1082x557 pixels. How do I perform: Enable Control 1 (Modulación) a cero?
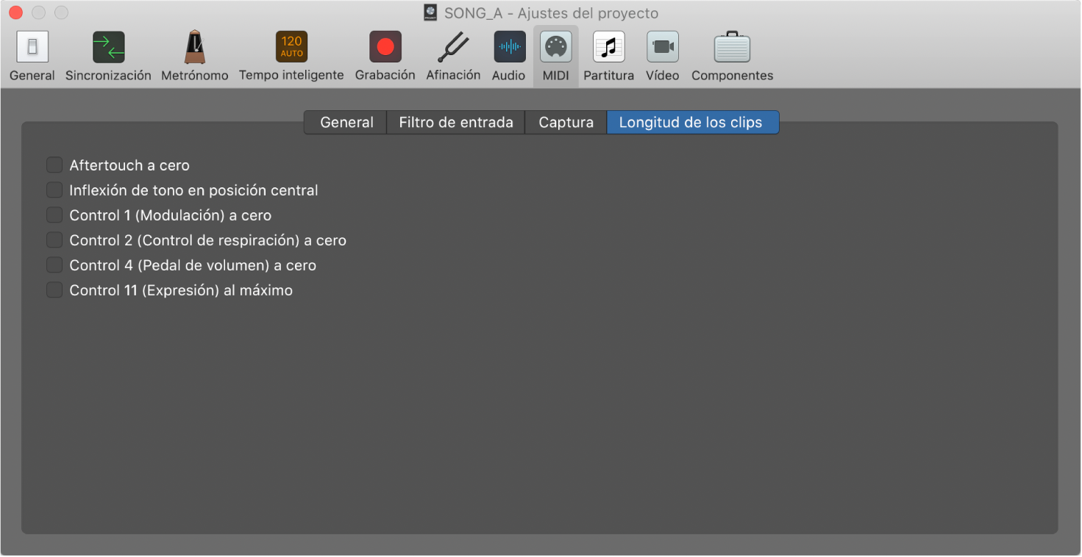click(x=54, y=215)
